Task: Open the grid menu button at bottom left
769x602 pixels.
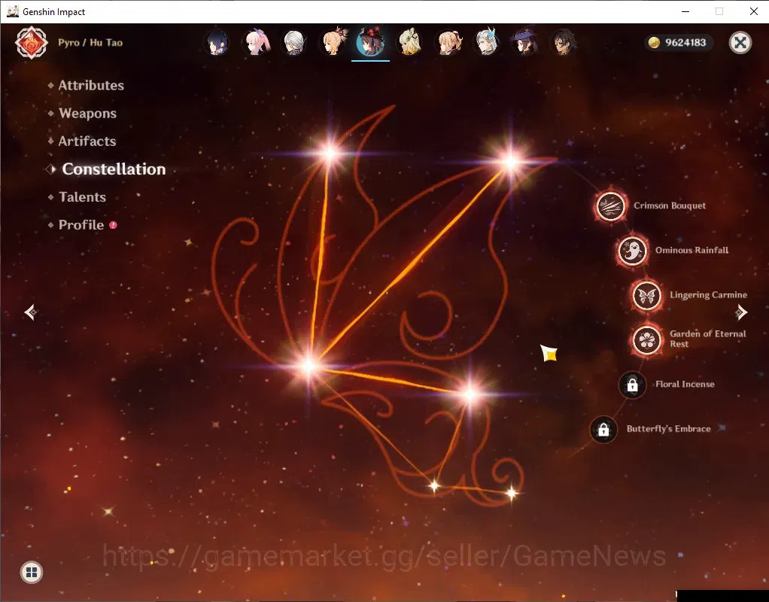Action: [32, 572]
